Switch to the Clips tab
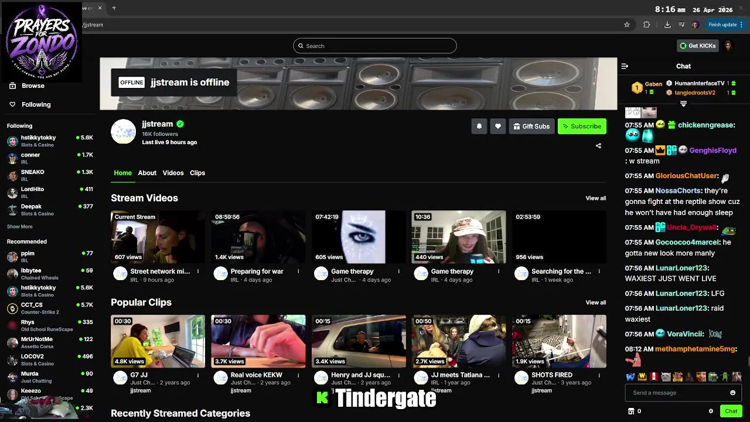750x422 pixels. 197,173
